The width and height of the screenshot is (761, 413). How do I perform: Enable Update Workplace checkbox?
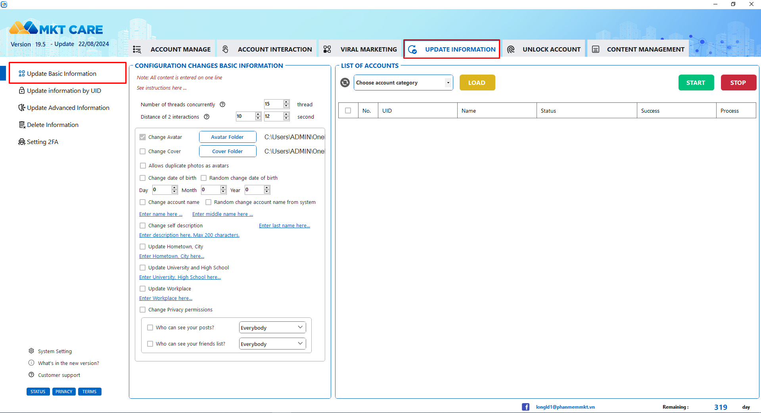tap(143, 288)
